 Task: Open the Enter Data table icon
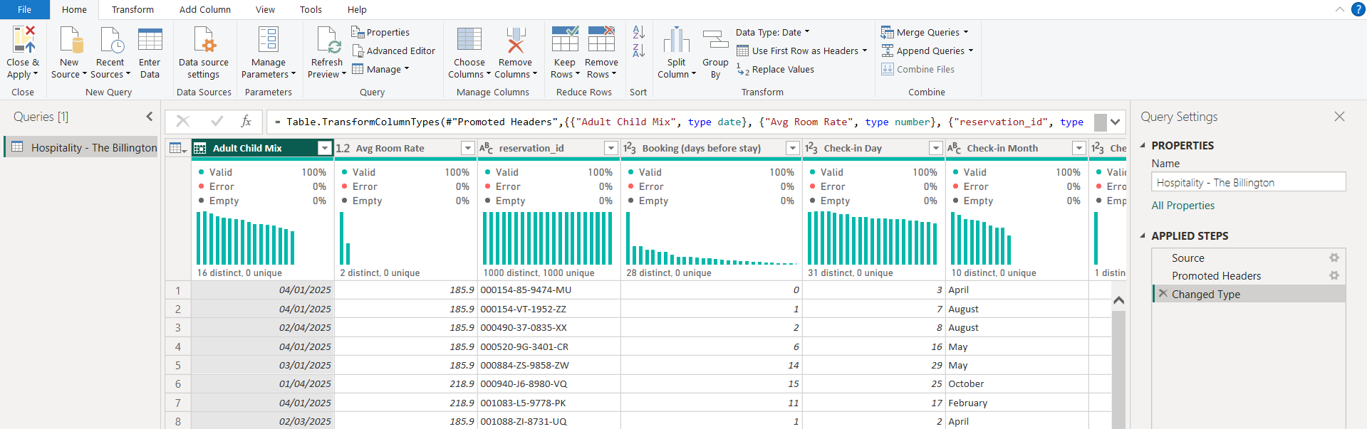point(150,41)
